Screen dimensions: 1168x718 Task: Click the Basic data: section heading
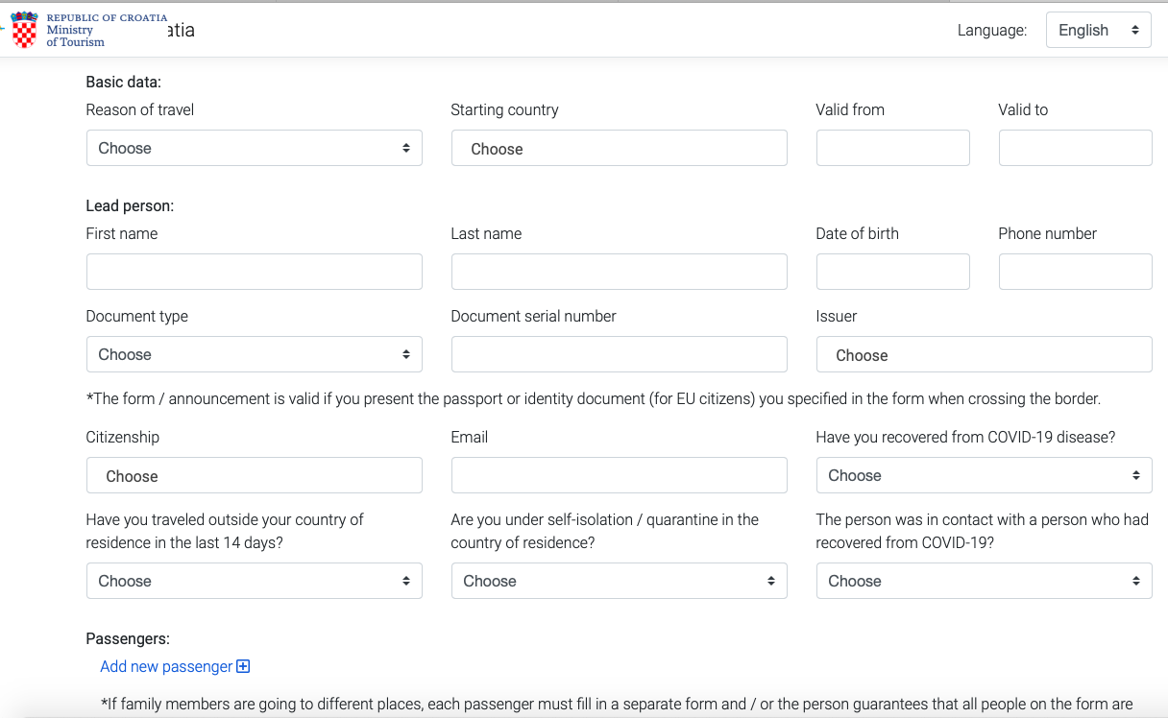pos(124,83)
